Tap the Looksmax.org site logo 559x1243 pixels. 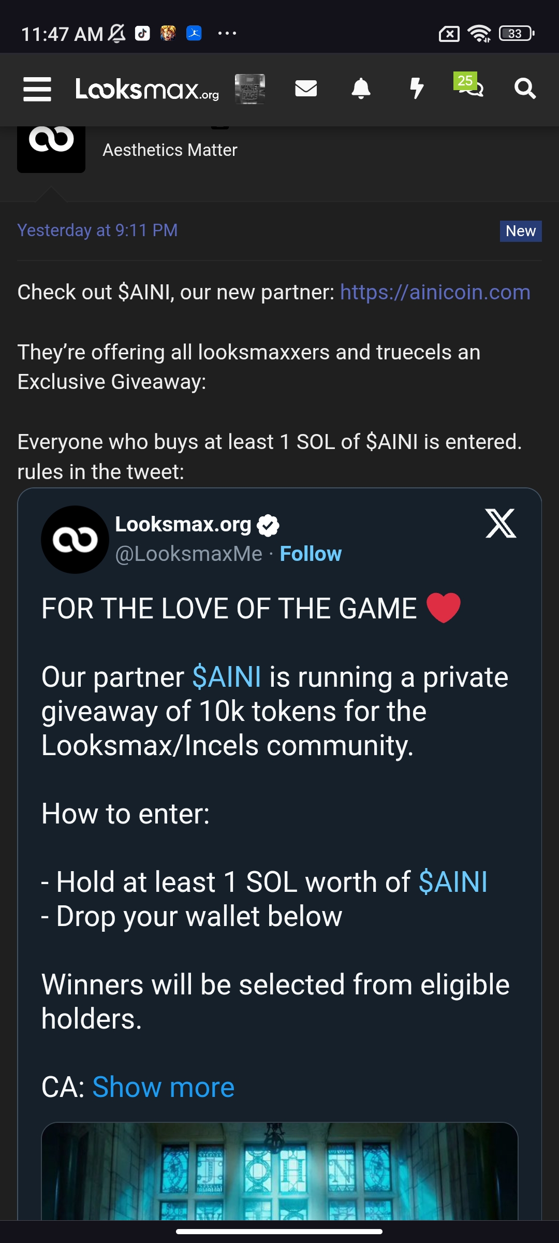coord(147,89)
